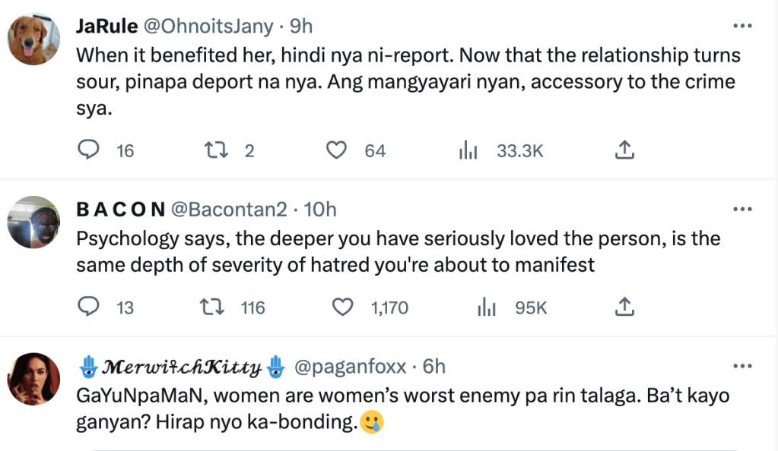Screen dimensions: 778x451
Task: Go to the @paganfoxx profile handle
Action: click(x=349, y=366)
